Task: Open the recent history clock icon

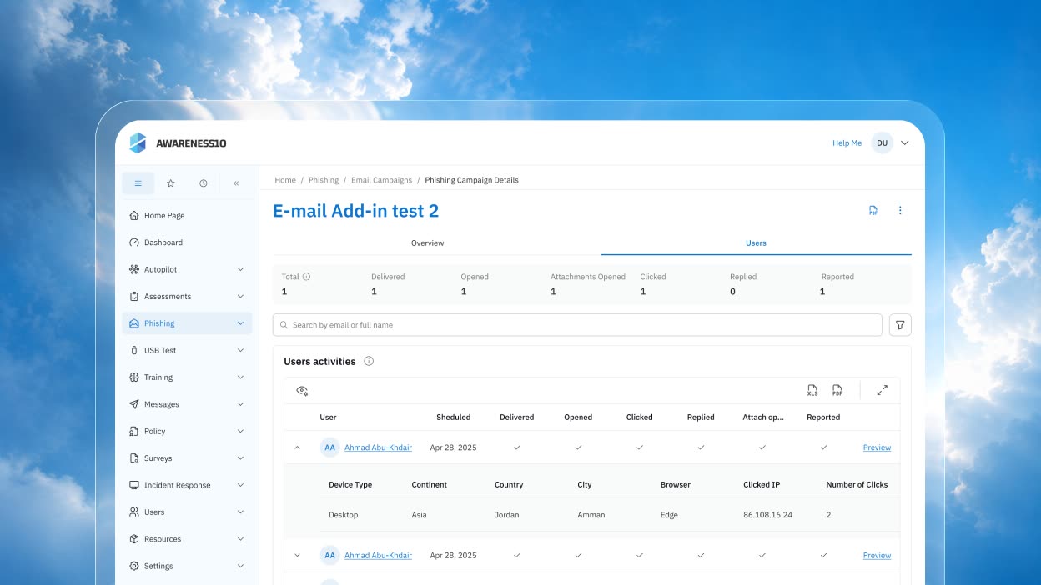Action: coord(204,183)
